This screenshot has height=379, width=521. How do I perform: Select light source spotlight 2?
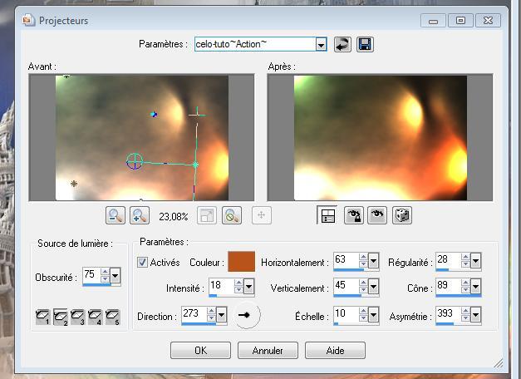pos(61,317)
